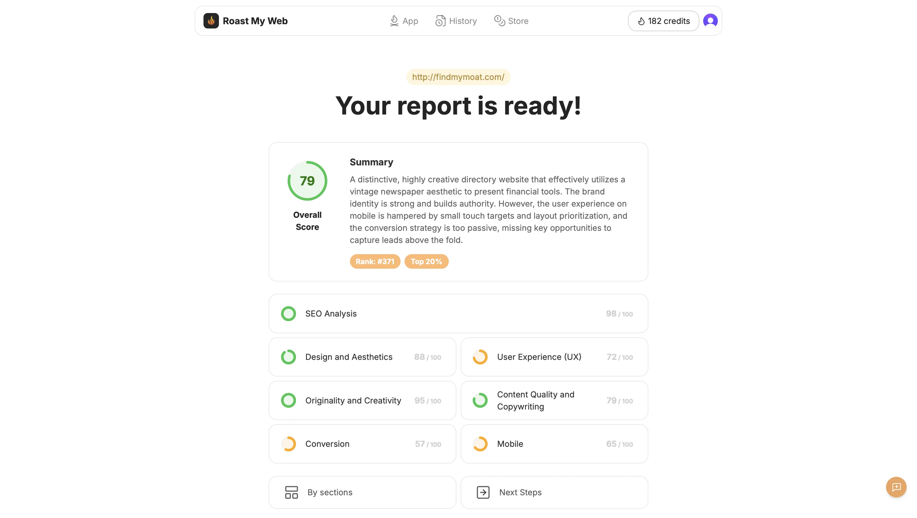Go to the History page
The image size is (917, 518).
coord(456,21)
